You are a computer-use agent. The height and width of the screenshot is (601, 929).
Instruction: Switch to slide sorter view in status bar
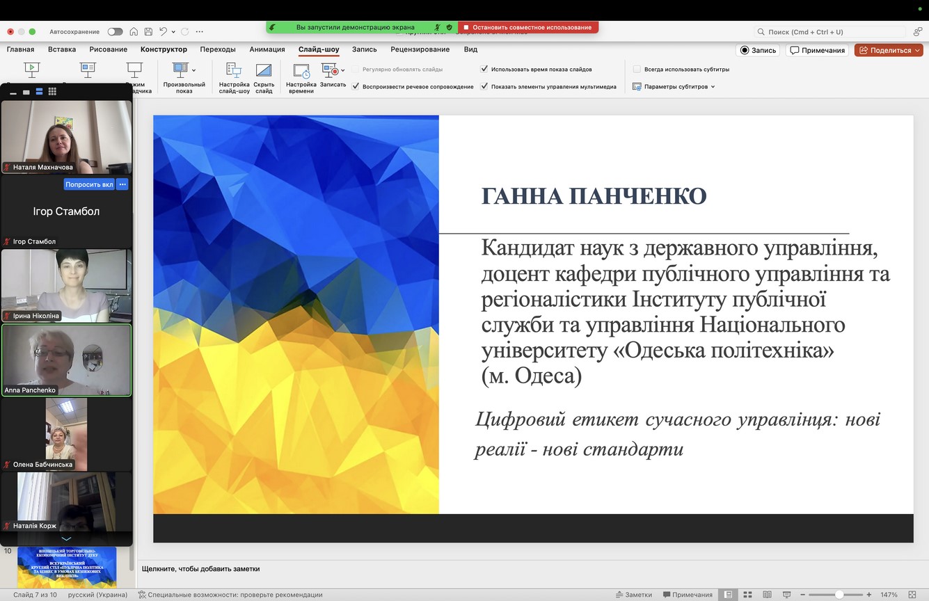(747, 595)
